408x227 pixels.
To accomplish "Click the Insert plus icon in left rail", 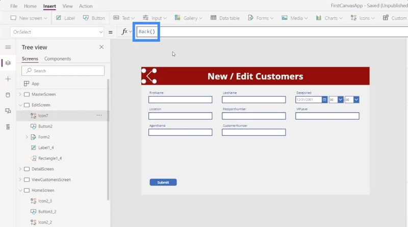I will pos(8,79).
